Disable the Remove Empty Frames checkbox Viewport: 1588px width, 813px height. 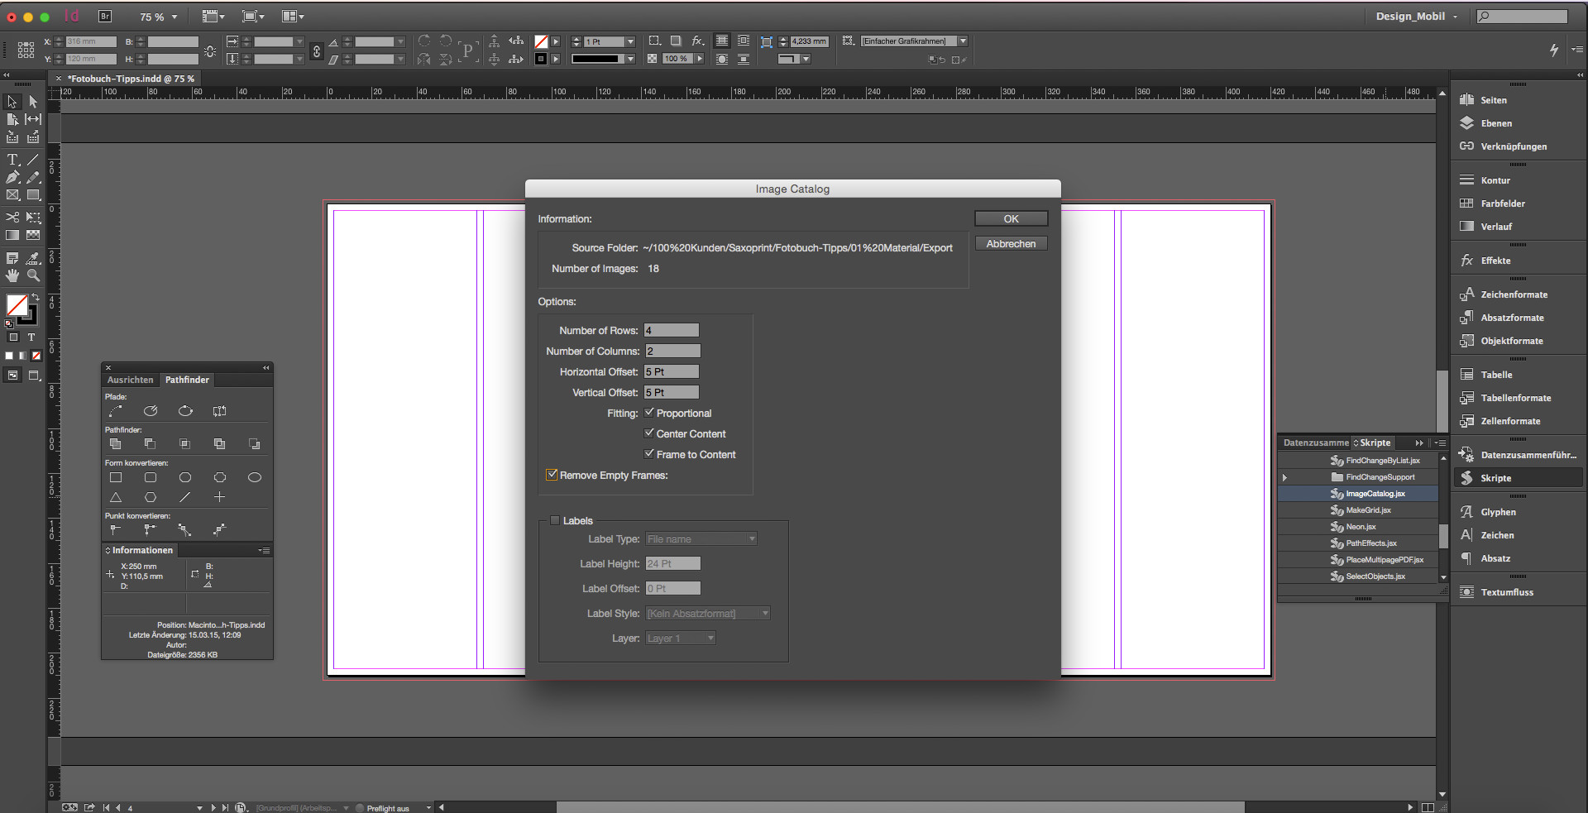point(552,475)
